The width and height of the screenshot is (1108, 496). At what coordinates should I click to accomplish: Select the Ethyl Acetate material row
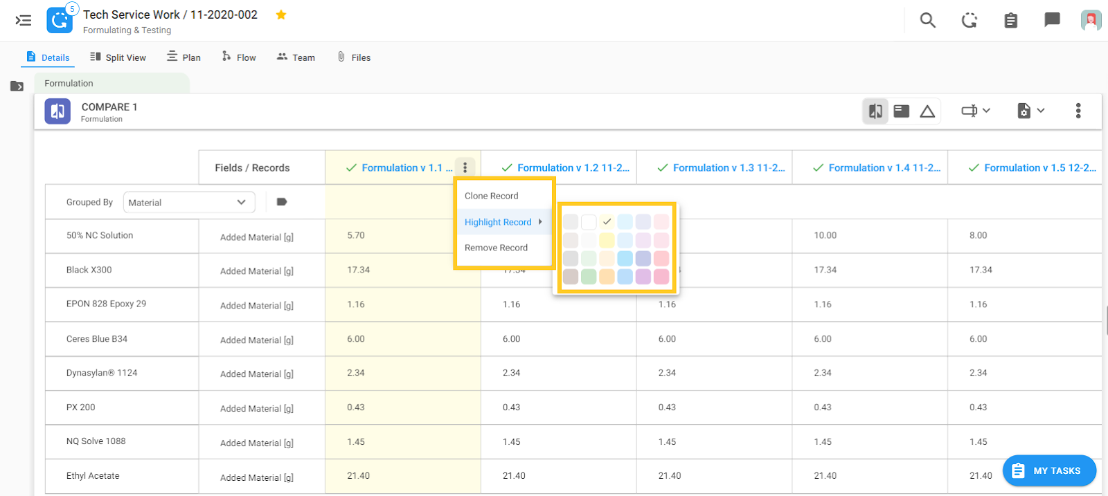pos(122,476)
